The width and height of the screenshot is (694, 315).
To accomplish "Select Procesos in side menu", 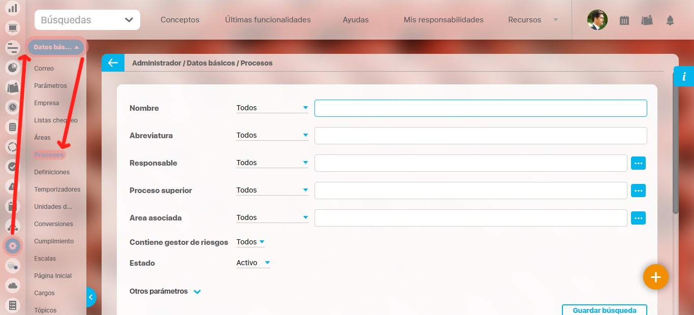I will 49,155.
